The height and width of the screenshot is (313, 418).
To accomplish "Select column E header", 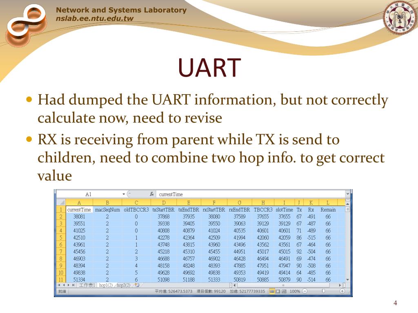I will point(189,203).
